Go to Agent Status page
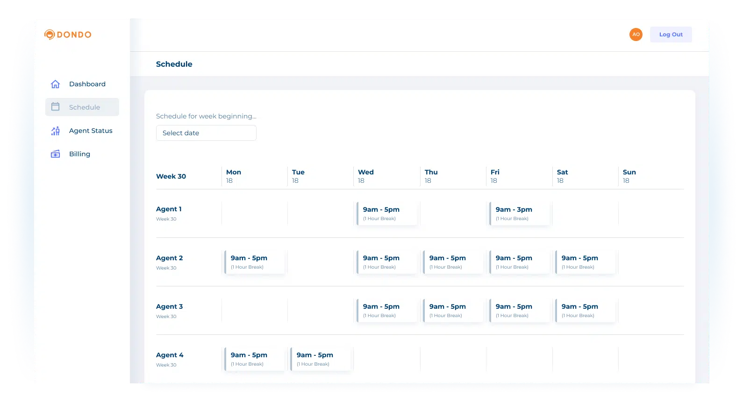Viewport: 743px width, 402px height. (82, 131)
